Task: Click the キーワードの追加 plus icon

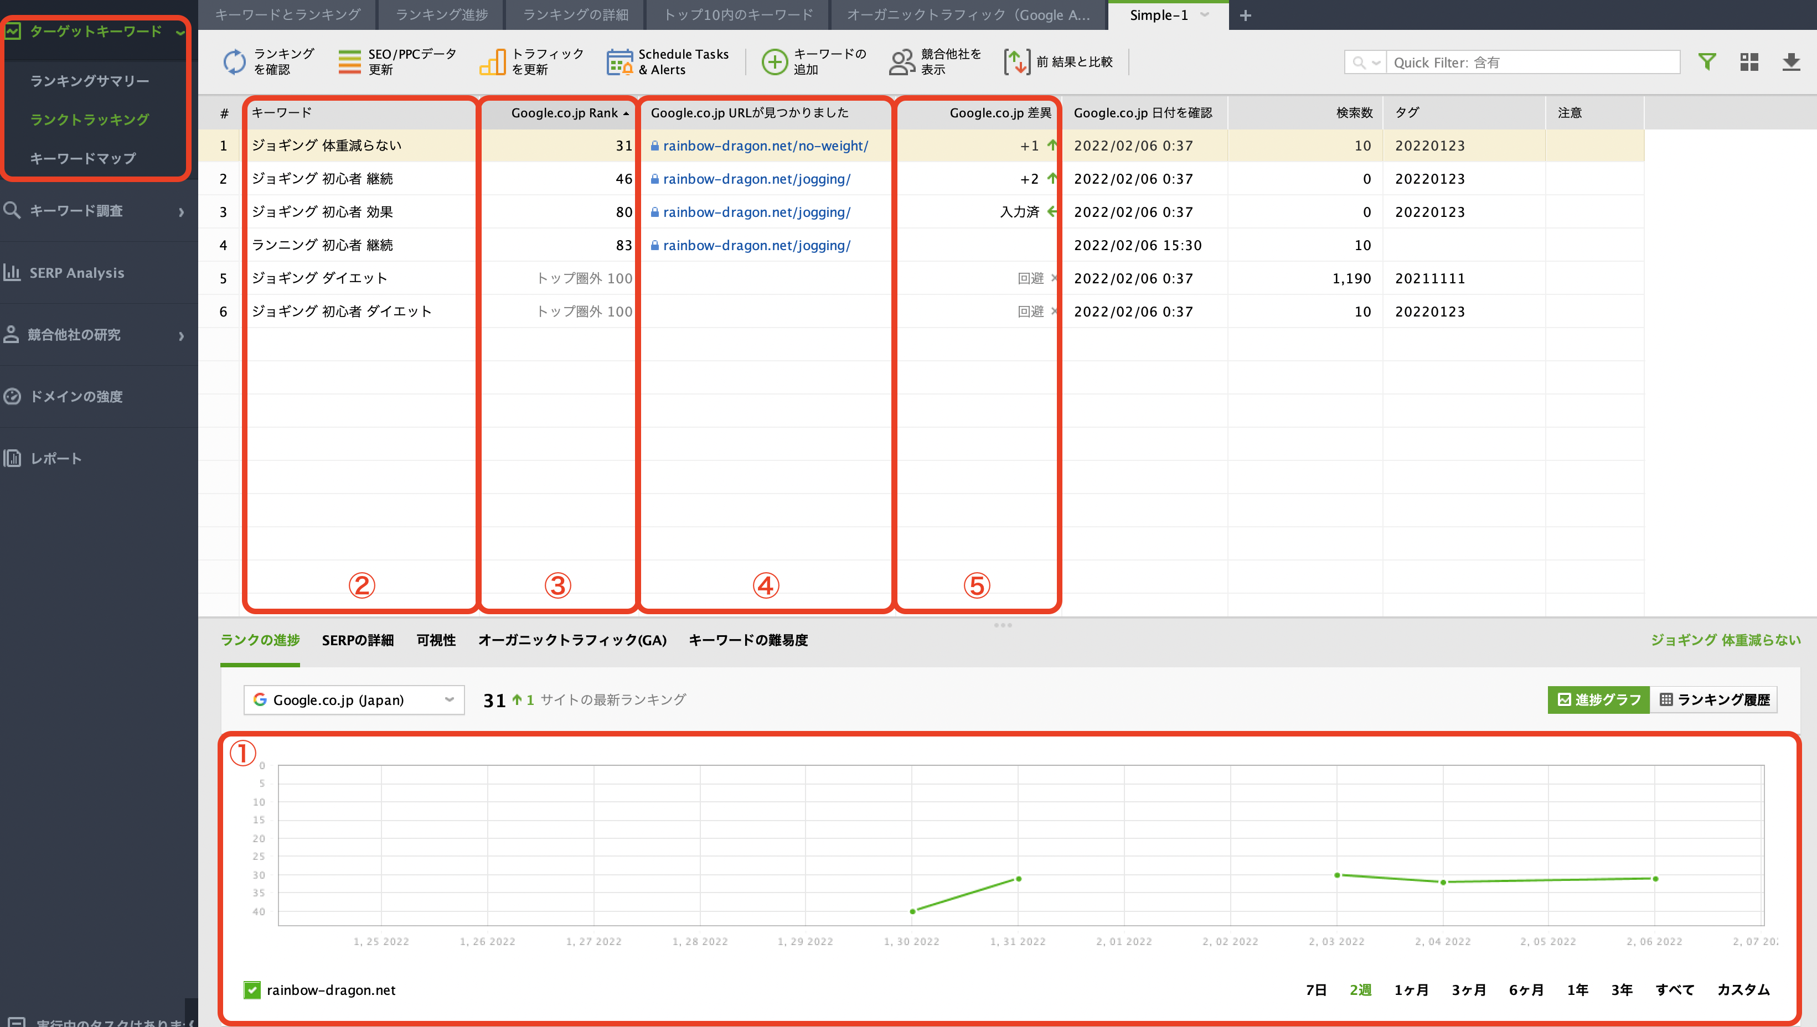Action: point(774,62)
